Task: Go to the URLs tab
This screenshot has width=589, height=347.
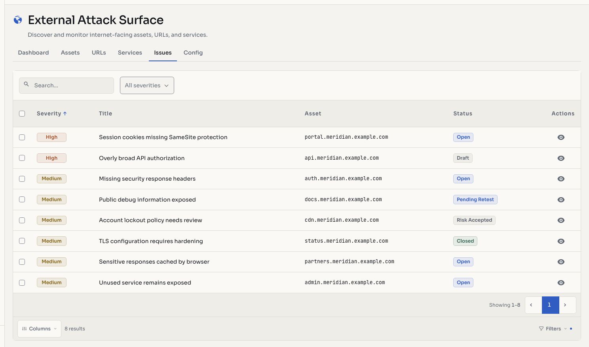Action: pyautogui.click(x=99, y=53)
